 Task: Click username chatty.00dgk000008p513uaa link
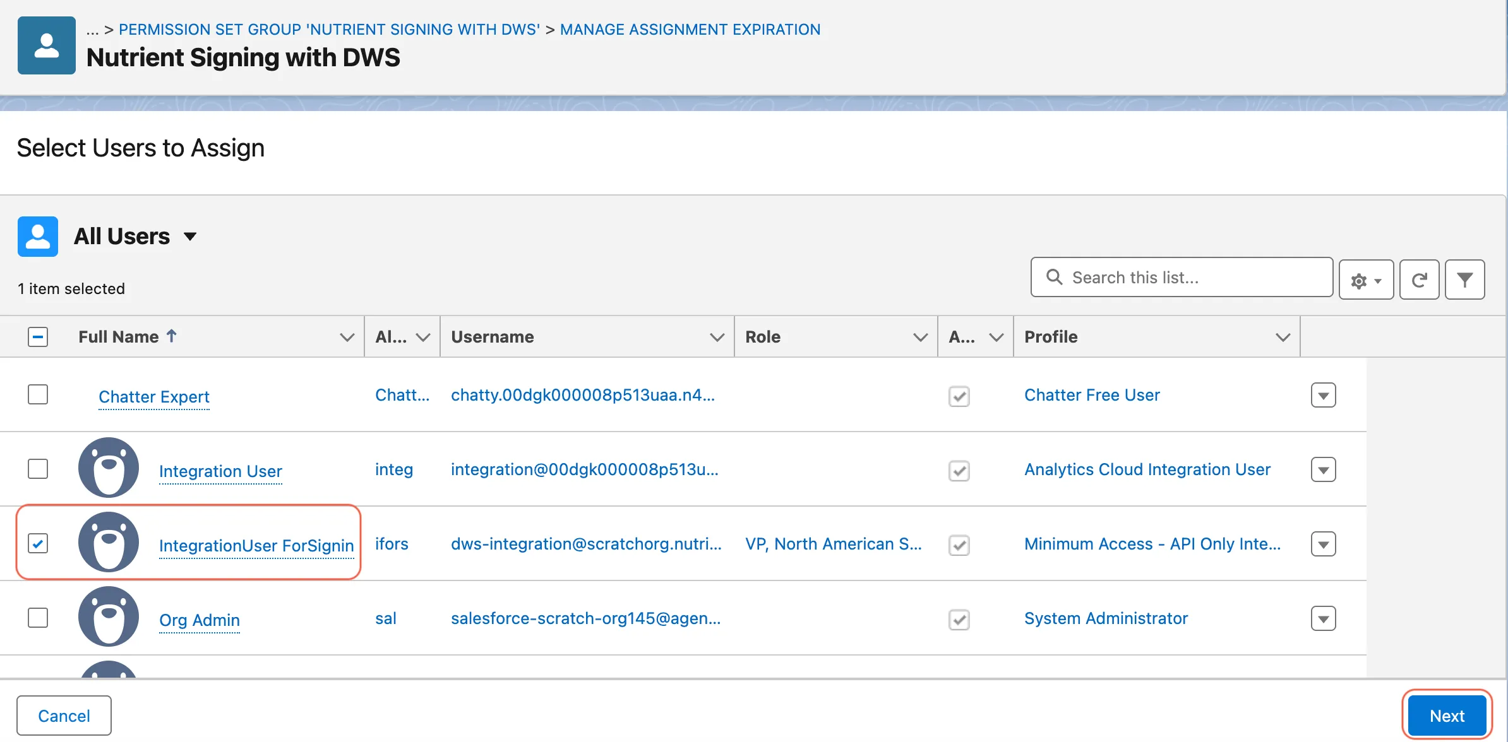(x=583, y=395)
